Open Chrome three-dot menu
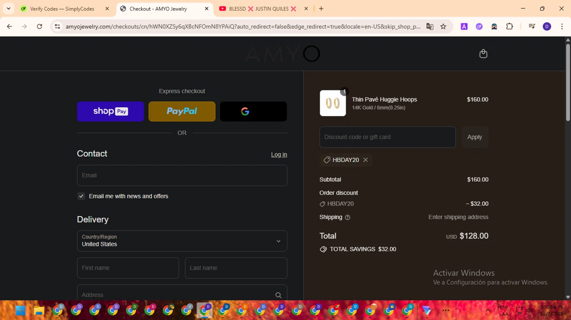This screenshot has width=571, height=320. (x=562, y=27)
